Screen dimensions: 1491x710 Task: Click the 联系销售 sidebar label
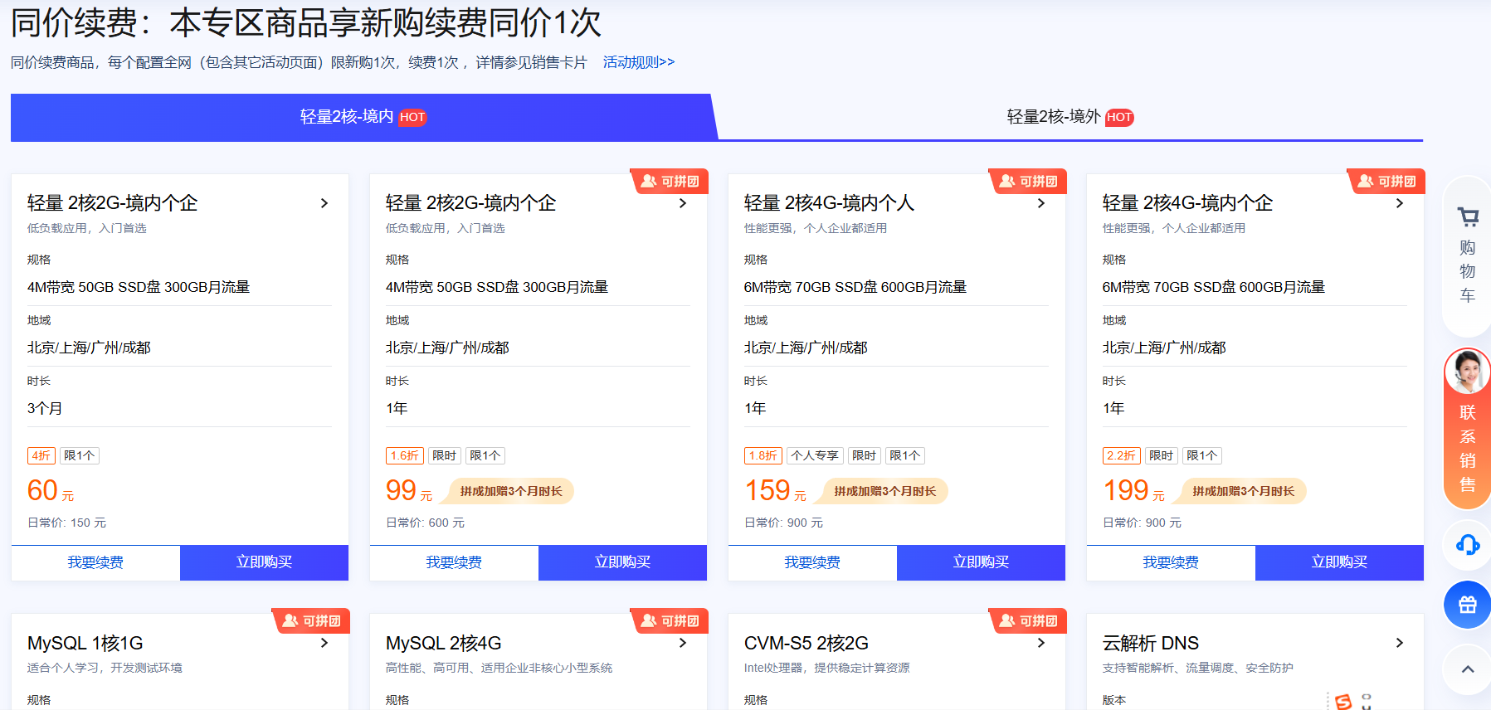(x=1468, y=449)
